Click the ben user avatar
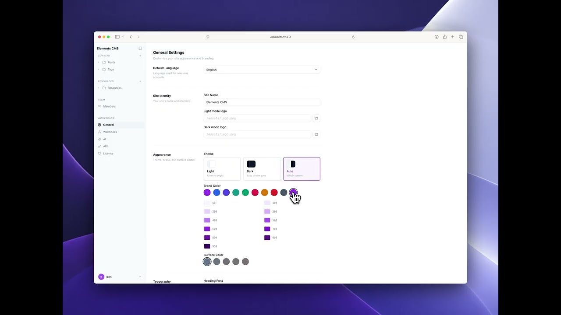Image resolution: width=561 pixels, height=315 pixels. click(101, 276)
